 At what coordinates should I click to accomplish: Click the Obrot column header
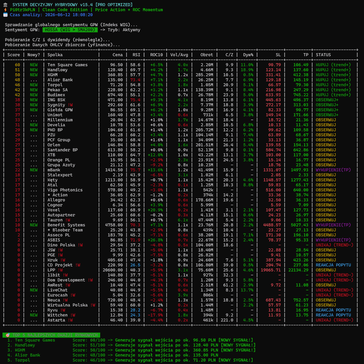click(207, 55)
